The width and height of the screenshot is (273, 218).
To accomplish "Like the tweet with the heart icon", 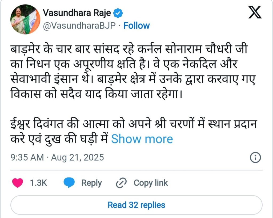I will pos(18,183).
